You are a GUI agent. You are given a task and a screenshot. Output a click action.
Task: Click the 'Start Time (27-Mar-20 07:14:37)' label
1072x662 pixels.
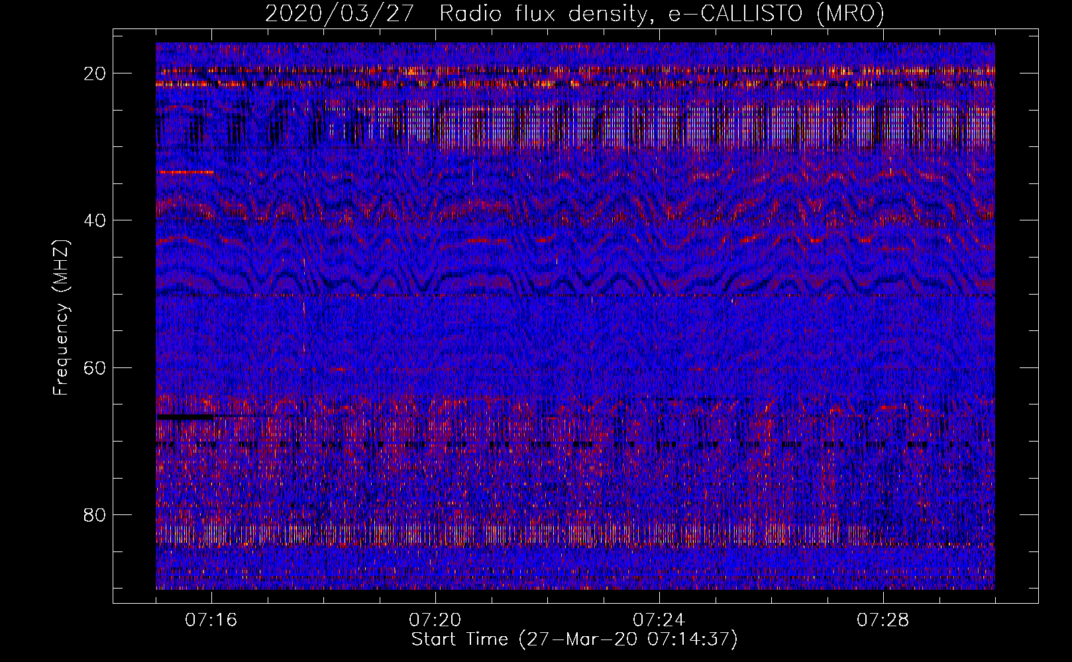[x=574, y=639]
